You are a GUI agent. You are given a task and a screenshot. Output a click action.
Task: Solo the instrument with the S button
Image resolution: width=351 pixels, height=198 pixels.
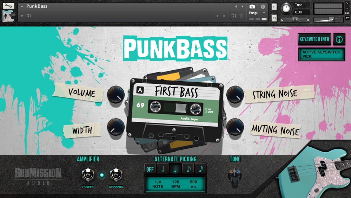[274, 7]
